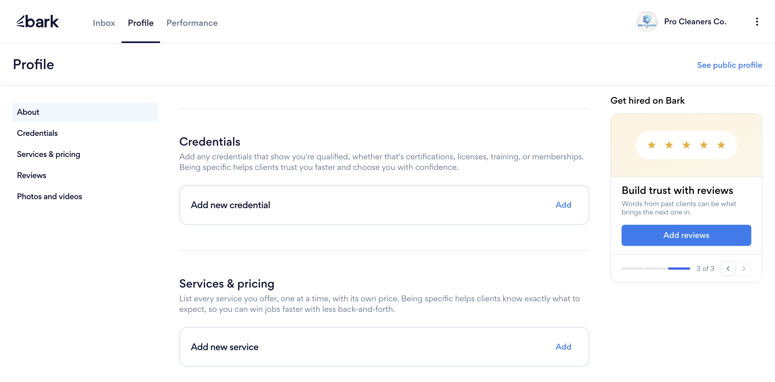
Task: Click the Pro Cleaners Co. avatar
Action: pos(647,22)
